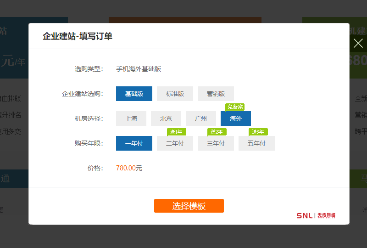Screen dimensions: 367x248
Task: Select 上海 as the data center
Action: (131, 118)
